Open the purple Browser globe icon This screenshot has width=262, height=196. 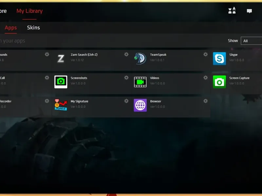(x=140, y=105)
